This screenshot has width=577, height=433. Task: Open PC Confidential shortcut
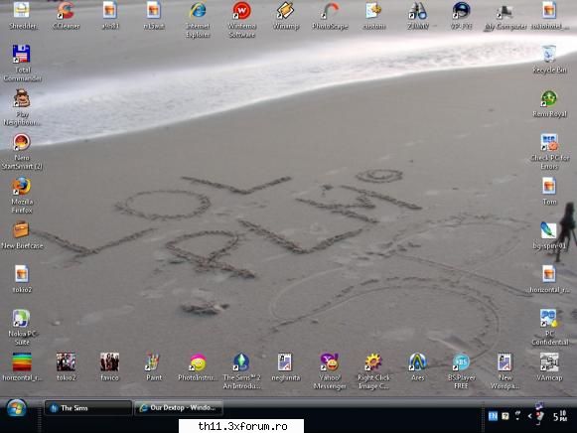click(549, 327)
